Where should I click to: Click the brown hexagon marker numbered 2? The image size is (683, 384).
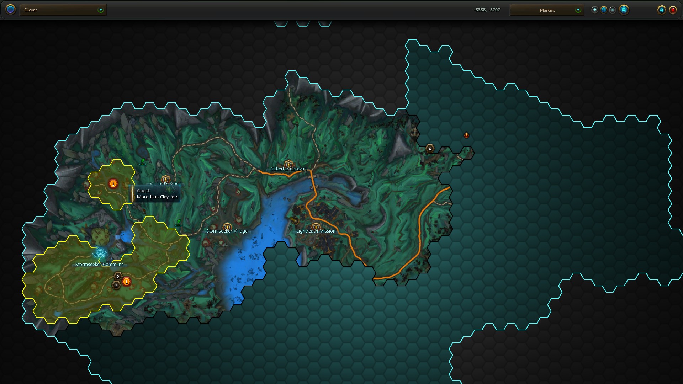(x=118, y=277)
